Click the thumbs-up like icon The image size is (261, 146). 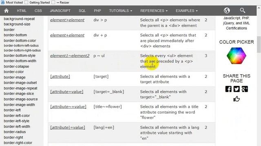[x=237, y=99]
